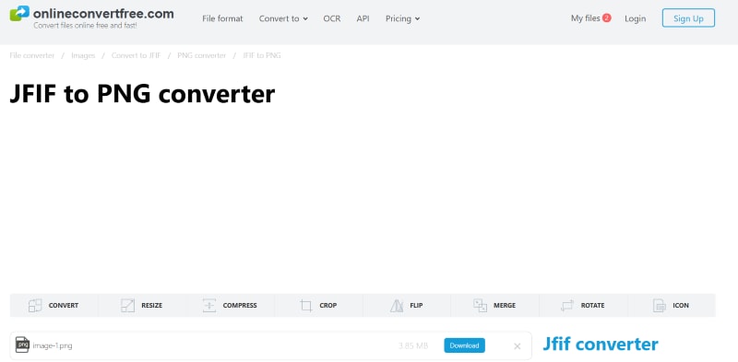Image resolution: width=738 pixels, height=362 pixels.
Task: Click the image-1.png file name
Action: 53,346
